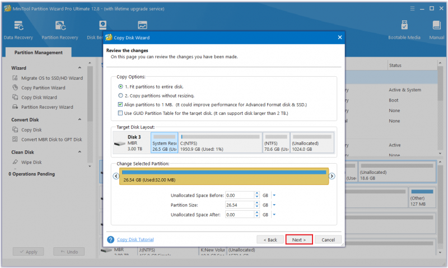Uncheck Align partitions to 1 MB
This screenshot has width=448, height=268.
click(120, 104)
